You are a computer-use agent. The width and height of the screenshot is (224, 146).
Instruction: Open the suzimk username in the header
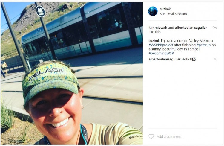[165, 9]
